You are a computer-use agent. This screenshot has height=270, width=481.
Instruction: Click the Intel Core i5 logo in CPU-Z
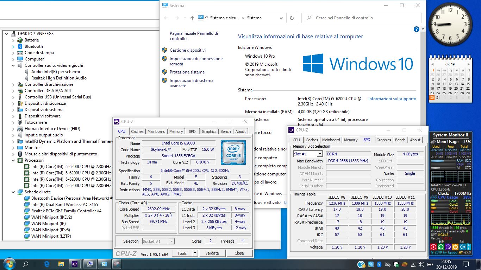tap(233, 153)
